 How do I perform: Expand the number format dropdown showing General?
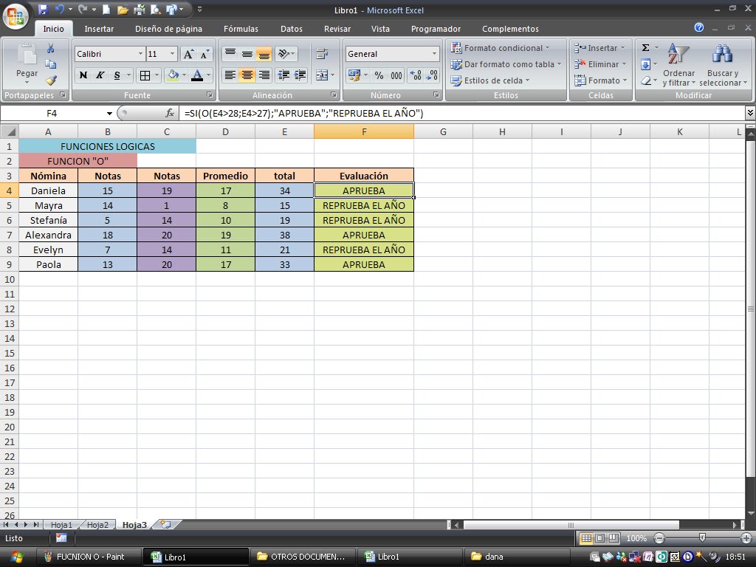click(x=436, y=52)
